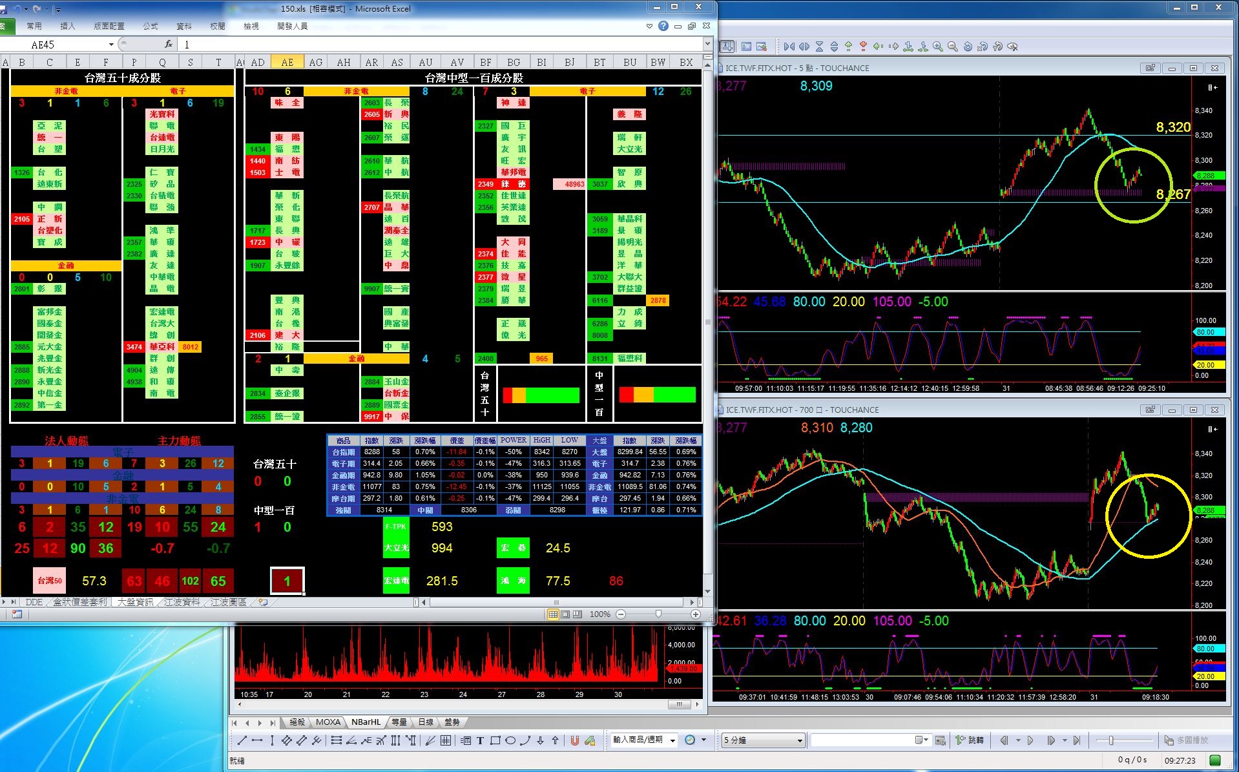Switch to the 江波資料 sheet tab
Image resolution: width=1239 pixels, height=772 pixels.
point(182,602)
